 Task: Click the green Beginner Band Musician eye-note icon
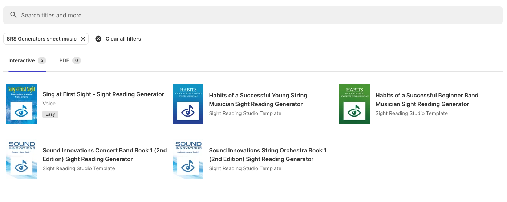point(354,111)
